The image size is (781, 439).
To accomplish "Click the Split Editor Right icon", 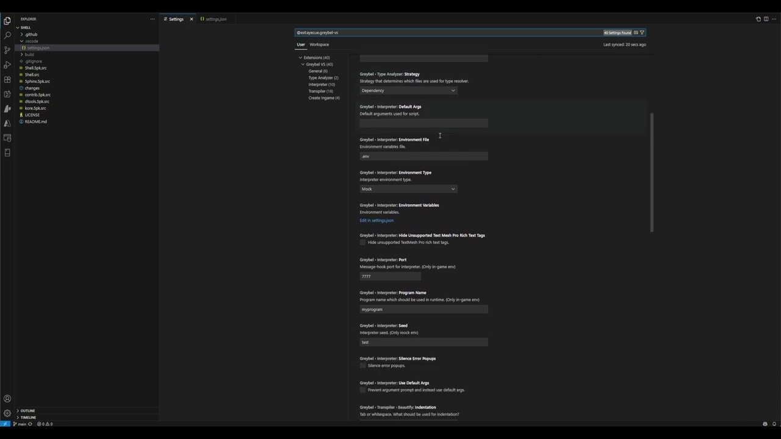I will pos(766,19).
